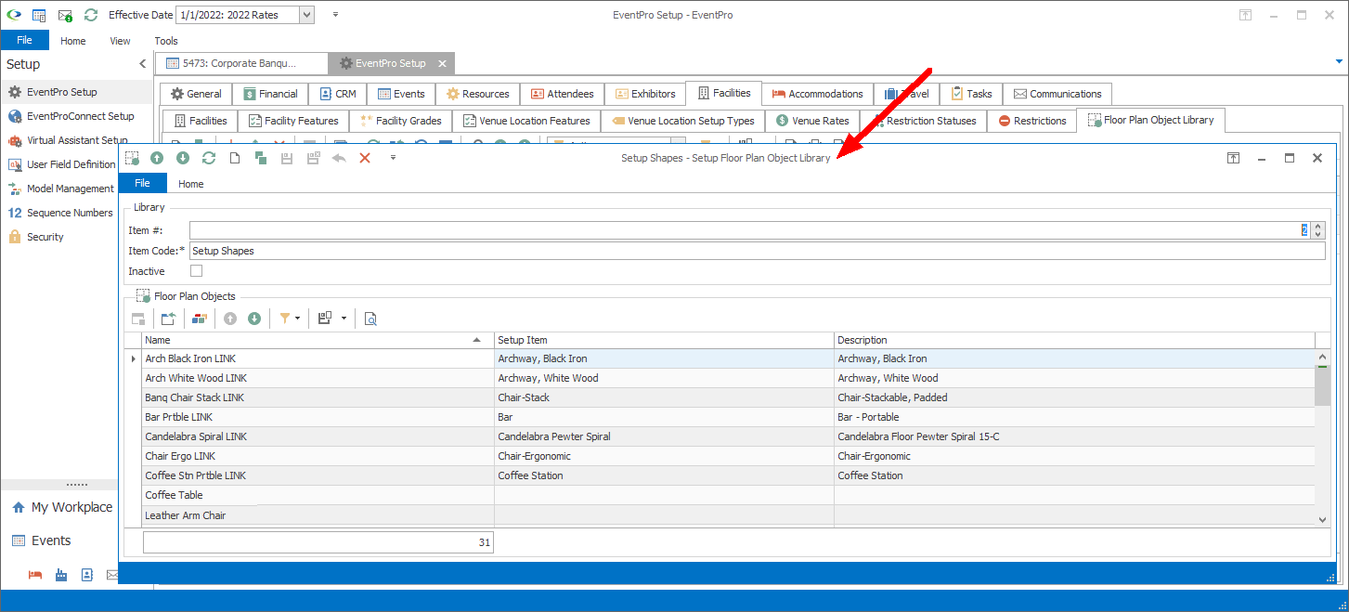Click the Item Code input field
1349x612 pixels.
click(757, 251)
